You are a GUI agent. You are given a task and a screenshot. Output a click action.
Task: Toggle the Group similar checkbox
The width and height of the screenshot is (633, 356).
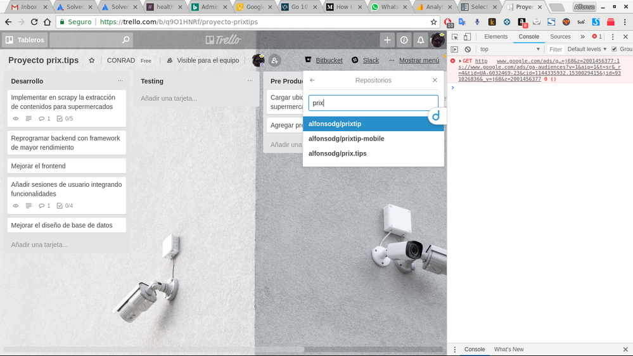pos(614,49)
